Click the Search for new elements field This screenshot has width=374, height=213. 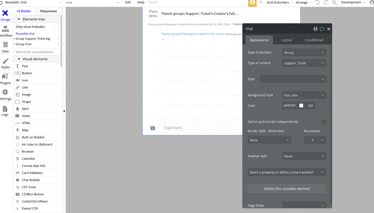[x=37, y=52]
